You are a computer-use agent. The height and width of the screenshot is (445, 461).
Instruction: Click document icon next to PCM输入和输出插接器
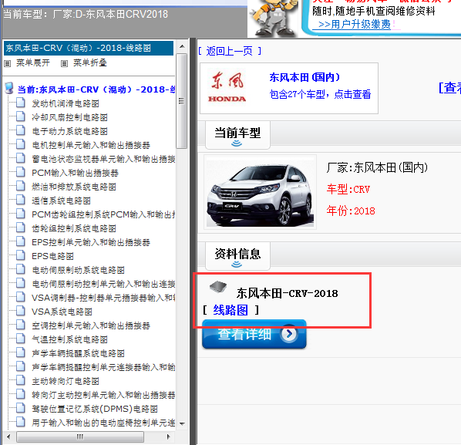[20, 172]
